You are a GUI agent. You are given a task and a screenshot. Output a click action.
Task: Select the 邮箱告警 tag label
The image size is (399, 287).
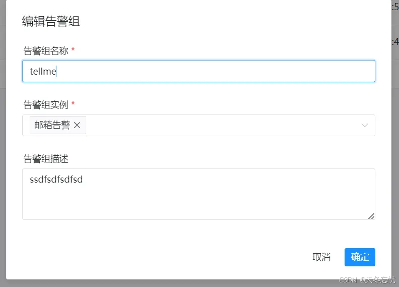pyautogui.click(x=52, y=125)
